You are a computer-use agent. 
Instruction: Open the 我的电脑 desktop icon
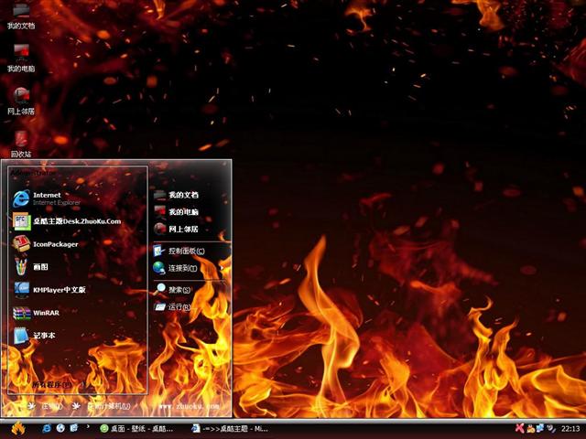[21, 59]
